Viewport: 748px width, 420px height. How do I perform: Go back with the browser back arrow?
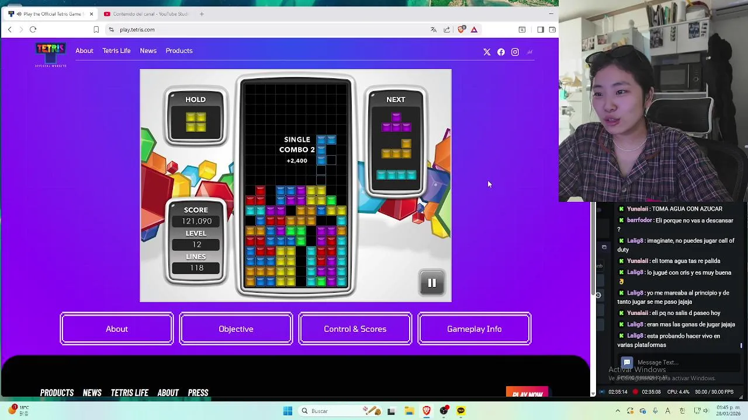[9, 29]
